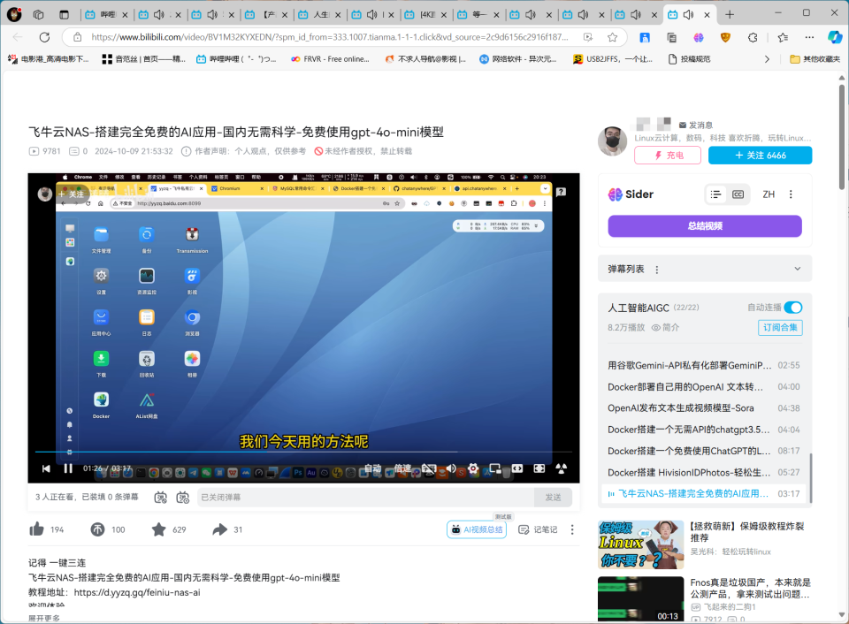Viewport: 849px width, 624px height.
Task: Open AI视频总结 summary
Action: pyautogui.click(x=477, y=529)
